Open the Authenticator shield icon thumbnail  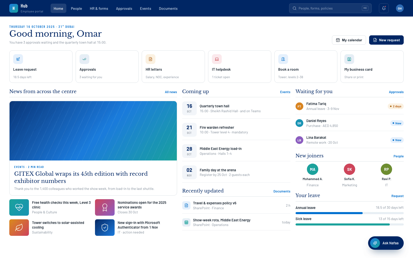click(x=105, y=228)
